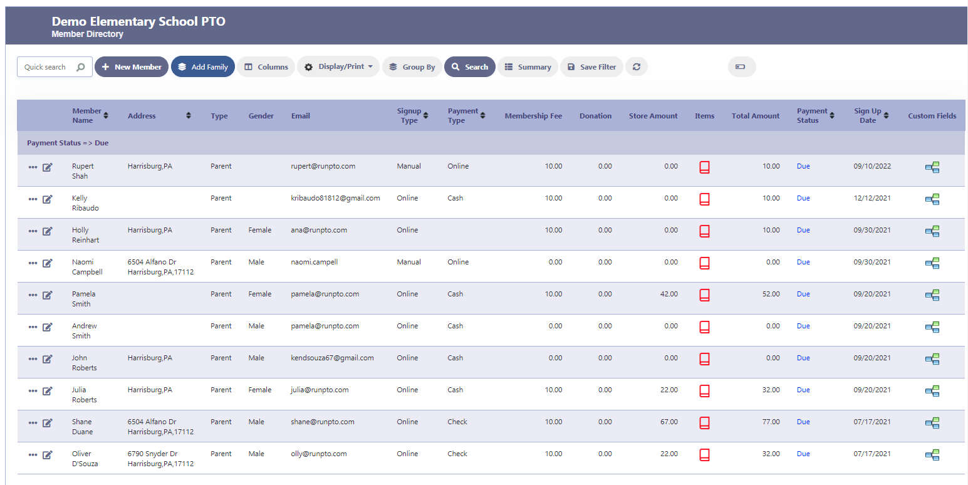Click email kendsouza67@gmail.com
The image size is (968, 485).
pos(333,358)
